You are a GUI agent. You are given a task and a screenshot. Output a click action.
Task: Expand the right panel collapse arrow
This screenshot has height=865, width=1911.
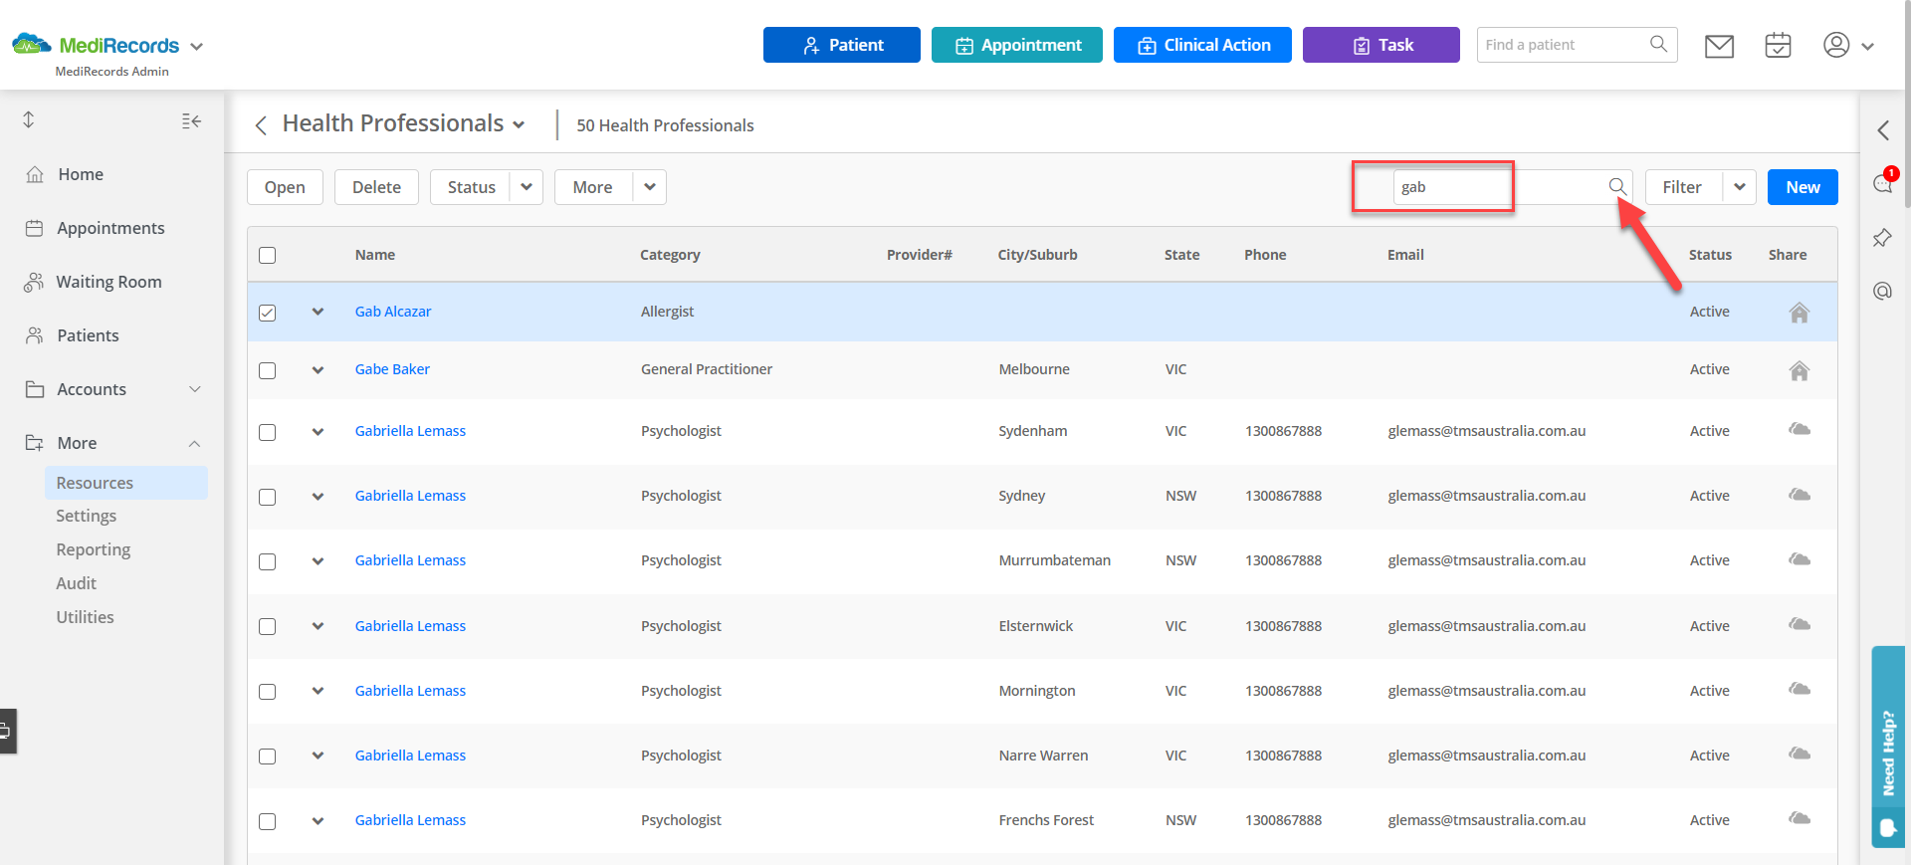click(x=1883, y=129)
